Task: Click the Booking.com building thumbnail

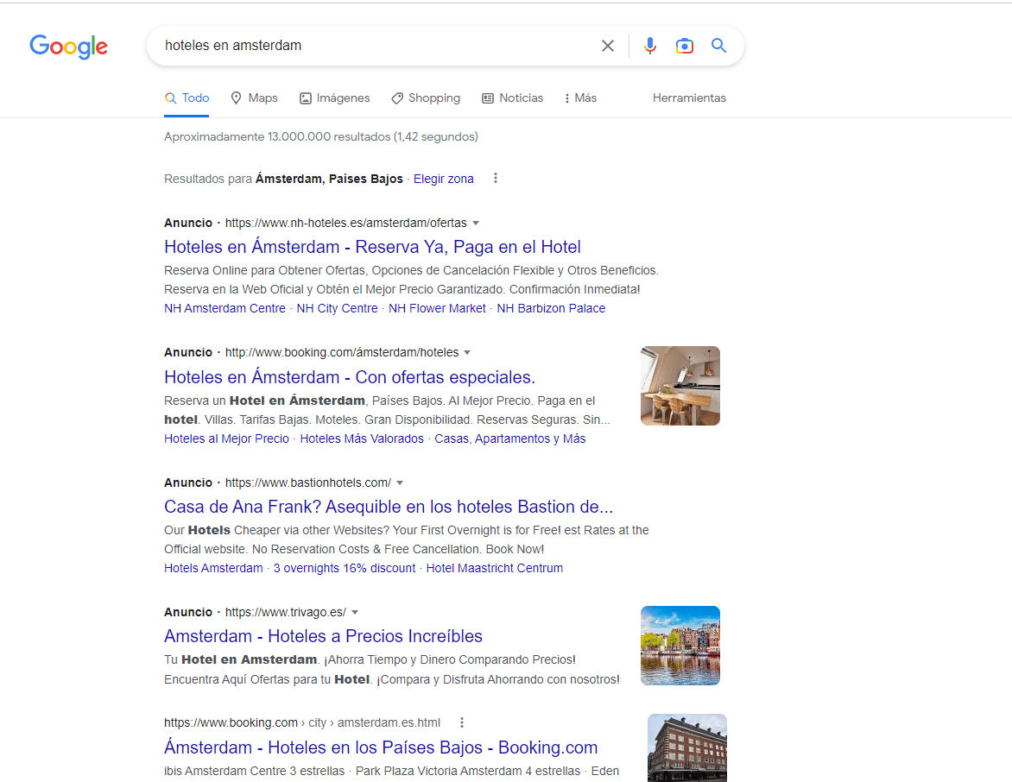Action: tap(687, 747)
